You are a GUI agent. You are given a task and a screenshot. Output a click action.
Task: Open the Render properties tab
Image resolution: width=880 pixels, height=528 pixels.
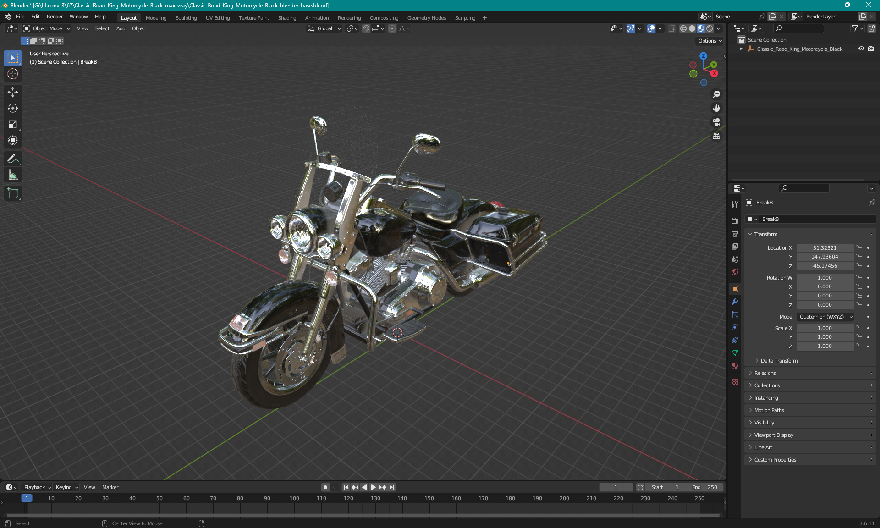pos(735,220)
